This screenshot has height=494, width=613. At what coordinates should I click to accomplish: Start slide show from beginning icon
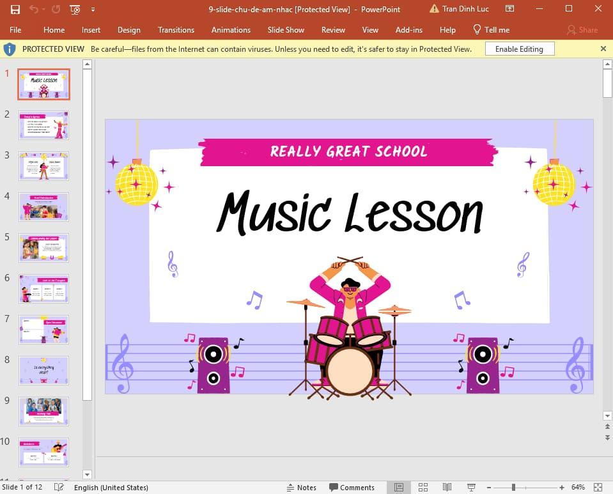coord(75,10)
